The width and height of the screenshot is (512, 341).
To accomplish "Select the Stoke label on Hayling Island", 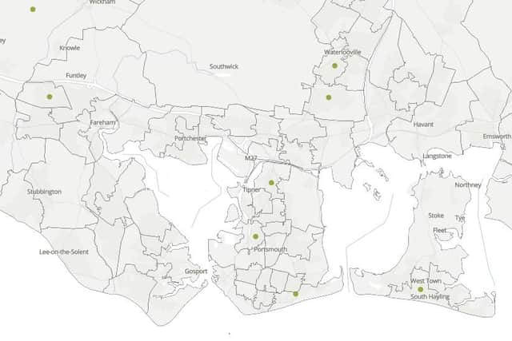I will 436,216.
